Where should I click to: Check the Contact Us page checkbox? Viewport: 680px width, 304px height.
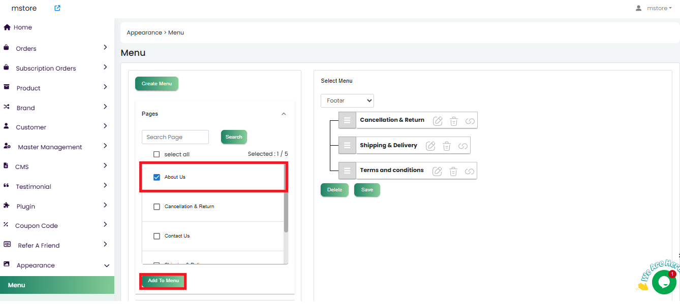pyautogui.click(x=157, y=236)
